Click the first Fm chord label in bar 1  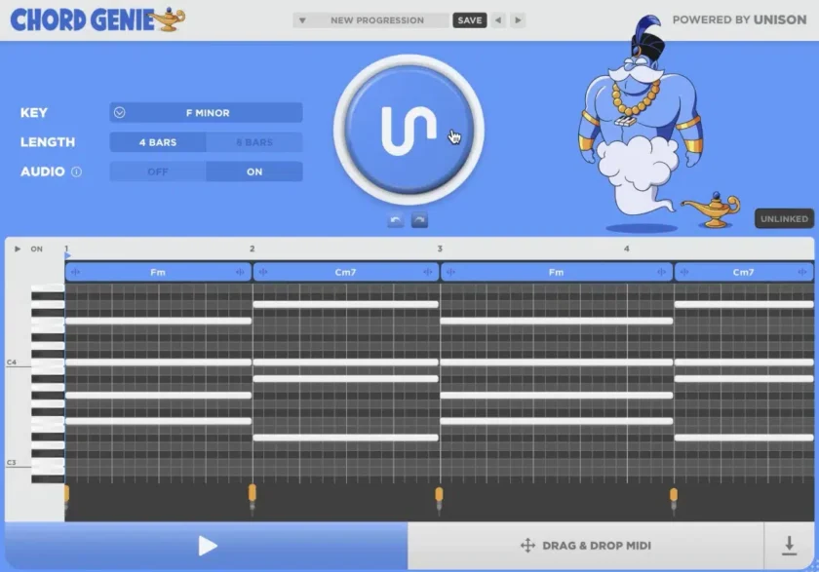click(158, 272)
